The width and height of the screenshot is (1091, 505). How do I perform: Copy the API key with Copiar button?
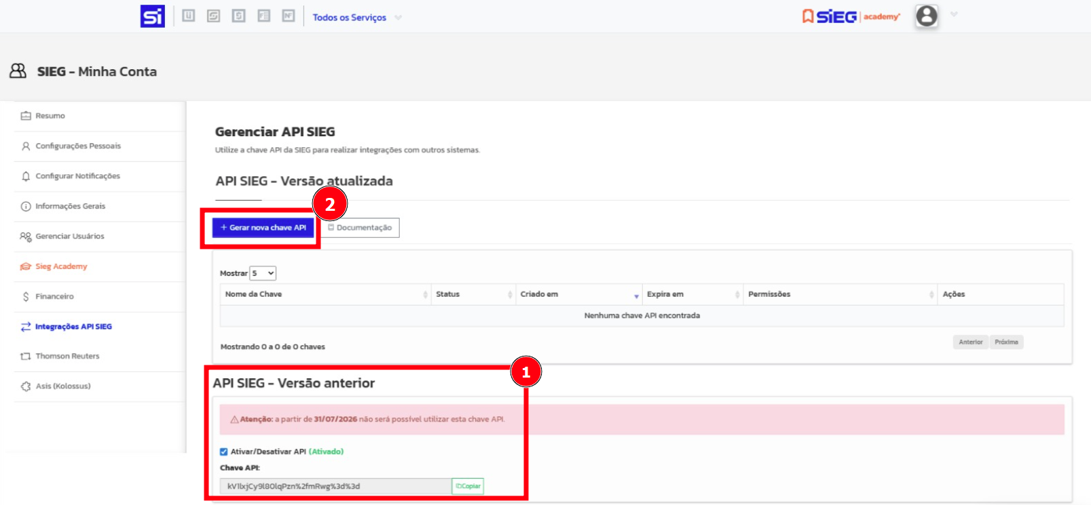[468, 486]
